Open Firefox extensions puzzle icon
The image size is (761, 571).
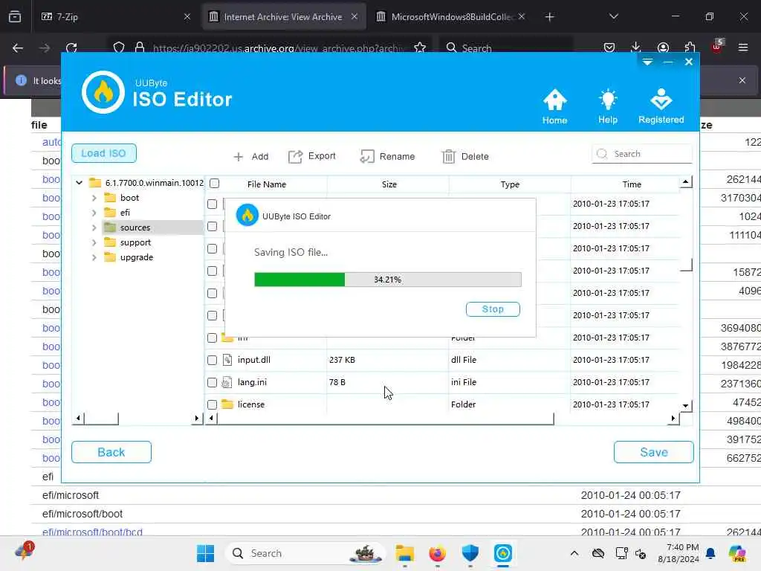pos(690,48)
